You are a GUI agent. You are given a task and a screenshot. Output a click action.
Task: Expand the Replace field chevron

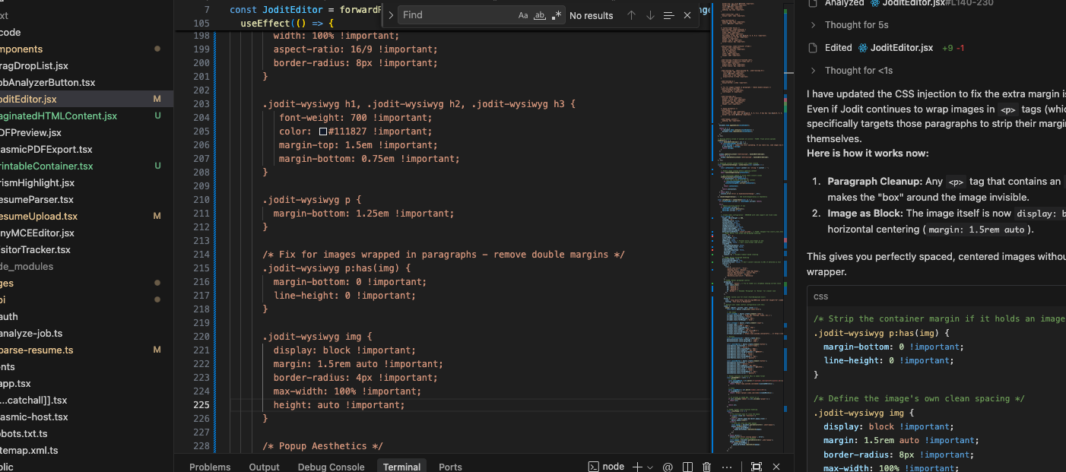click(390, 15)
